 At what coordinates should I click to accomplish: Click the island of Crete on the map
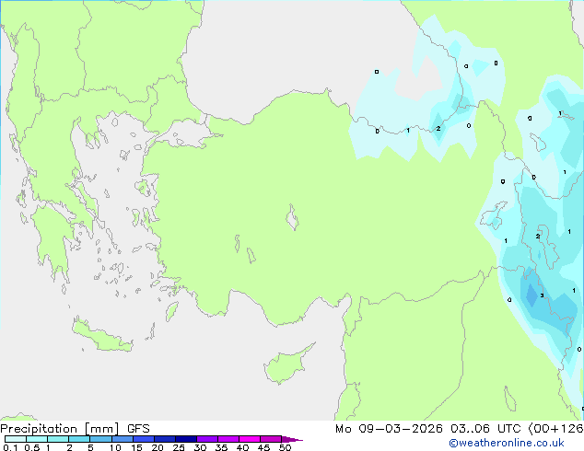pyautogui.click(x=101, y=336)
